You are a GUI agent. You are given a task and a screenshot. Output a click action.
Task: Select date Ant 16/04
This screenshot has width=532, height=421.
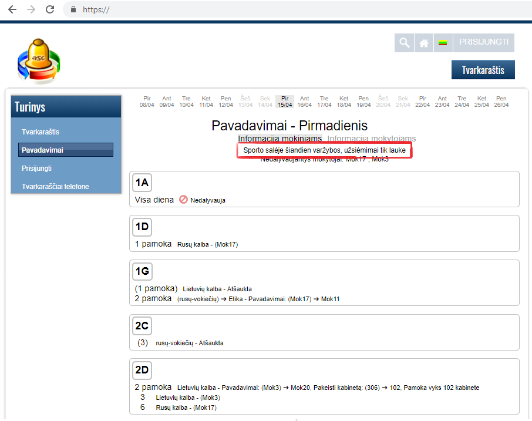point(304,102)
